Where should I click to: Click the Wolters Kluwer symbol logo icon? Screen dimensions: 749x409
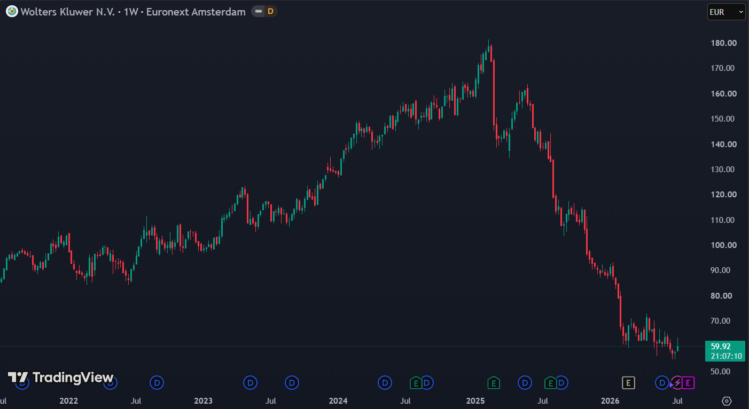(x=12, y=11)
